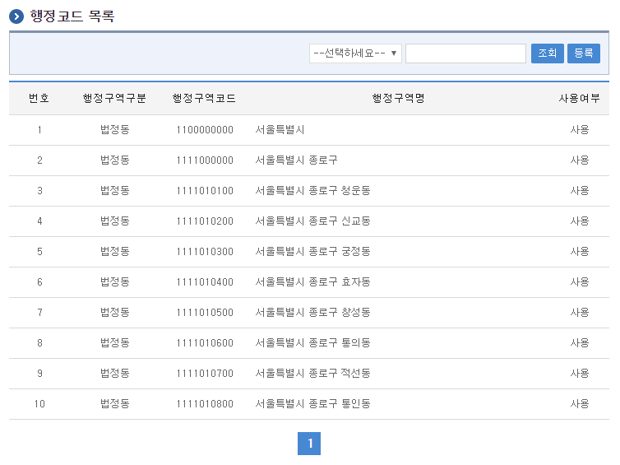Viewport: 620px width, 465px height.
Task: Open the --선택하세요-- dropdown
Action: (x=355, y=53)
